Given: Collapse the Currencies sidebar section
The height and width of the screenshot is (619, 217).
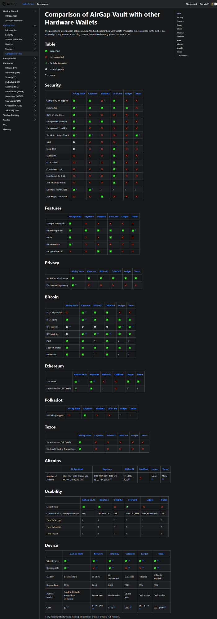Looking at the screenshot, I should [x=35, y=63].
